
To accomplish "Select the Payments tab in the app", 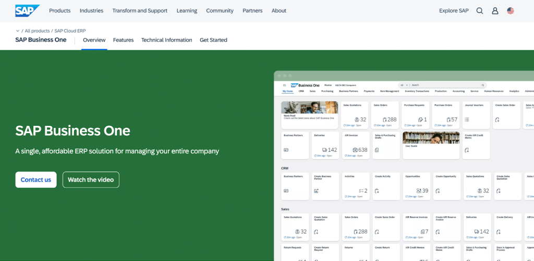I will coord(369,92).
